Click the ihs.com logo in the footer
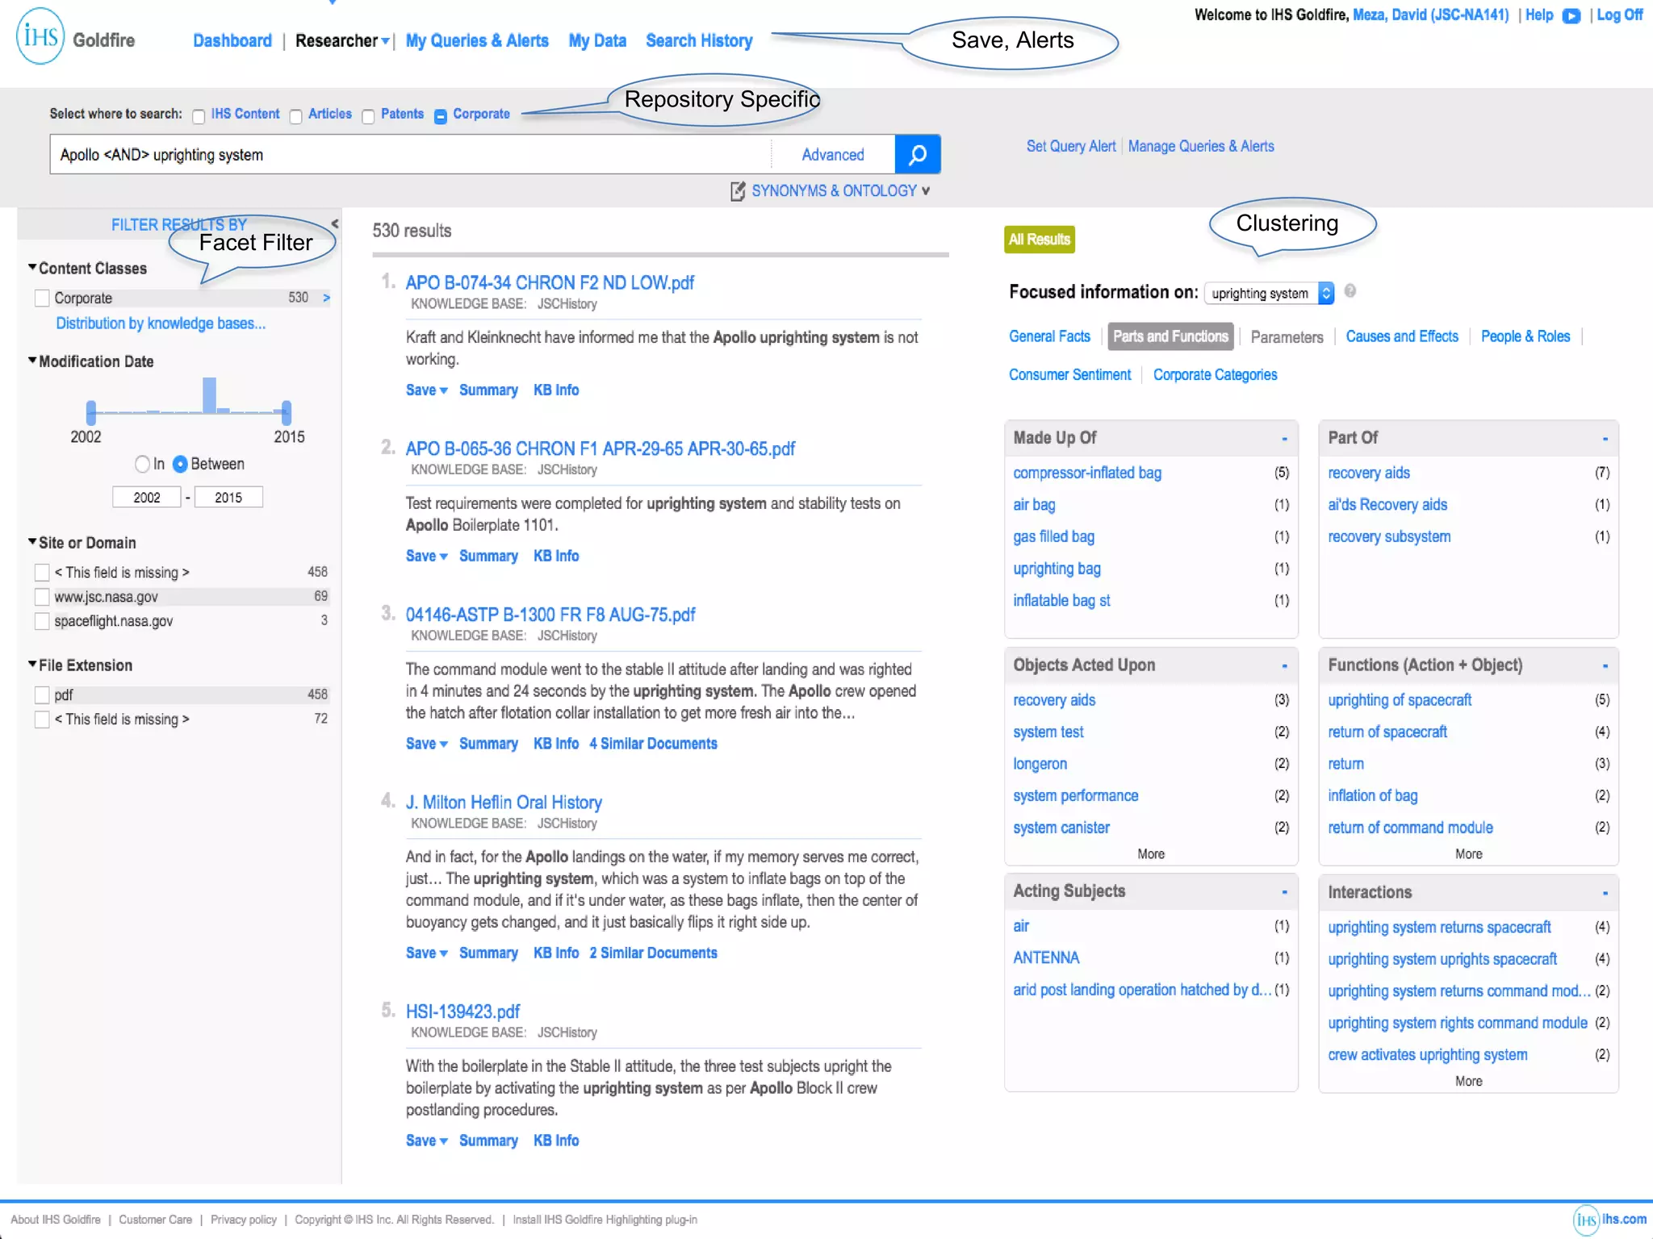Viewport: 1653px width, 1239px height. click(x=1610, y=1220)
